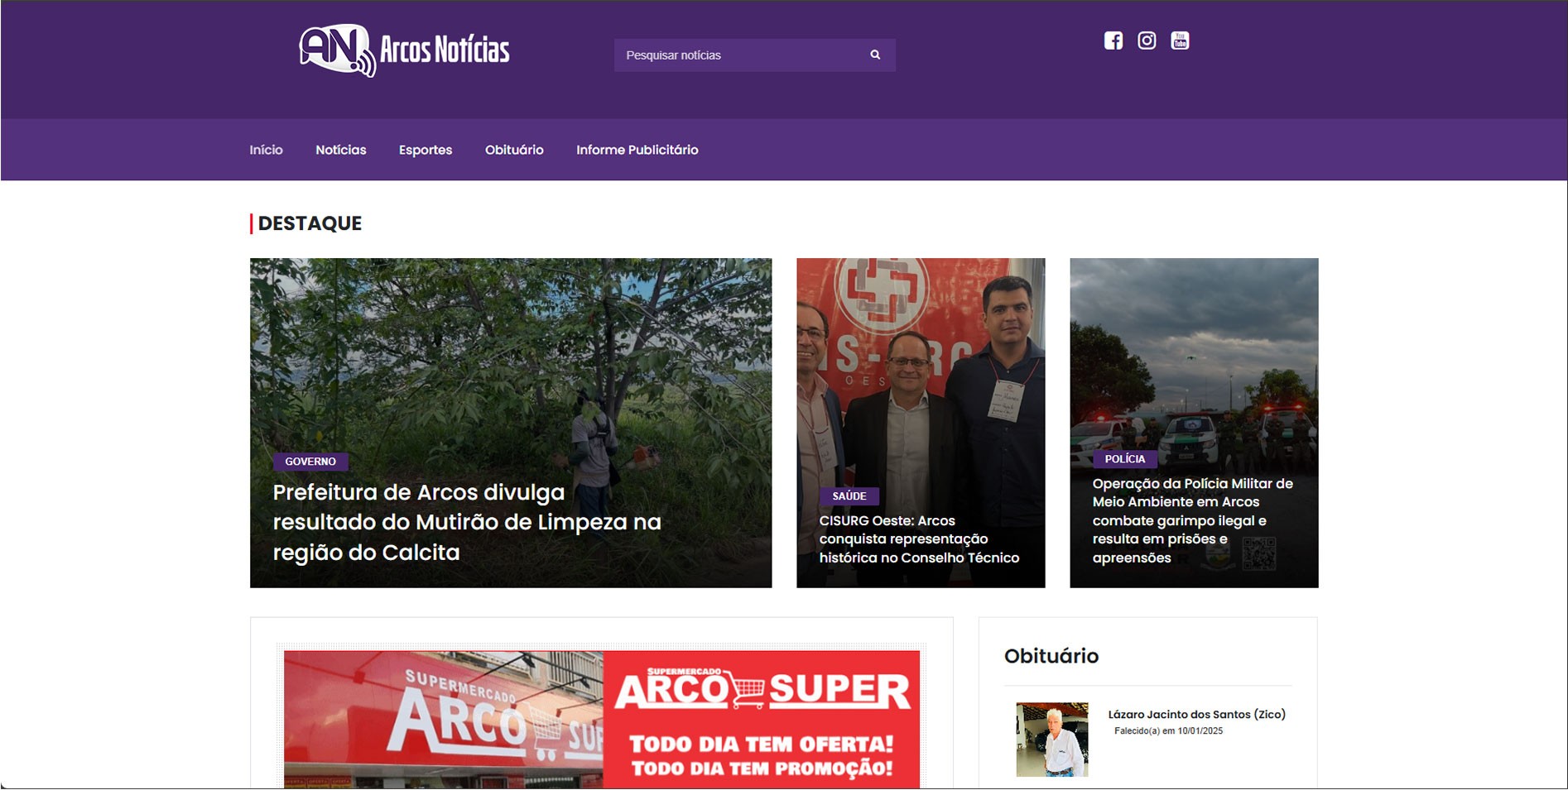Click the GOVERNO category tag
The height and width of the screenshot is (790, 1568).
coord(310,462)
